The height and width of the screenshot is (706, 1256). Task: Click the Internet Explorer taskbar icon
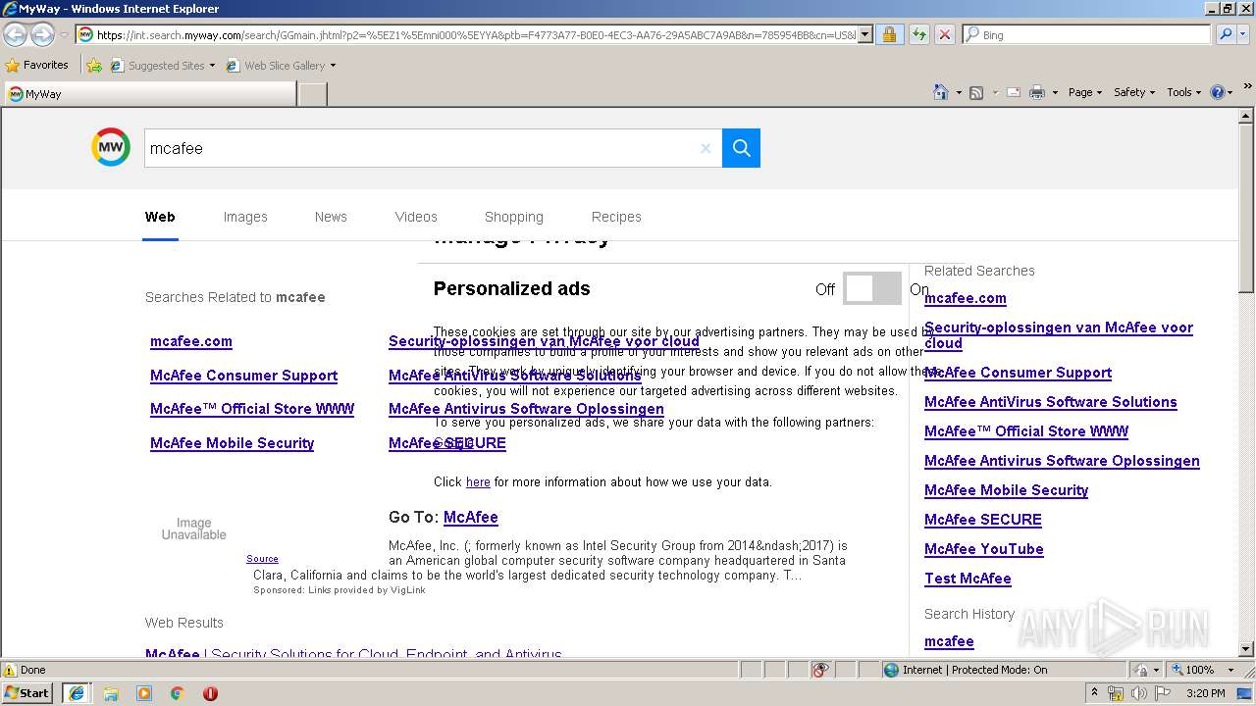(x=76, y=693)
